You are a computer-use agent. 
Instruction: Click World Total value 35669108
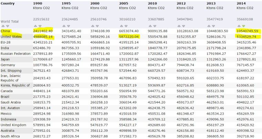pos(245,19)
